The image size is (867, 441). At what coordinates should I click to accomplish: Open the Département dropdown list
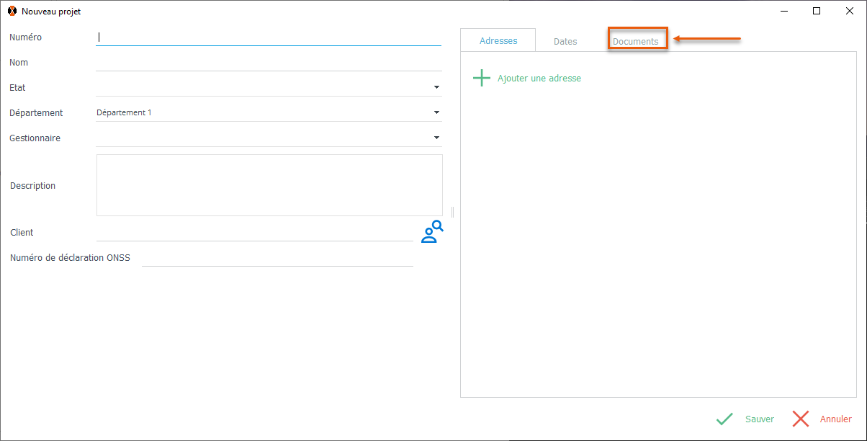(436, 113)
